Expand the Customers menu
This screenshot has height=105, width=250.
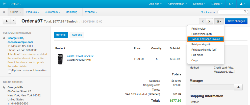click(52, 12)
